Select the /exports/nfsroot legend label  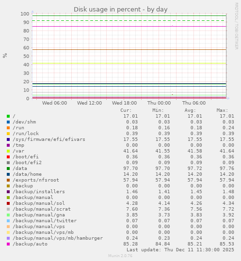(x=36, y=180)
